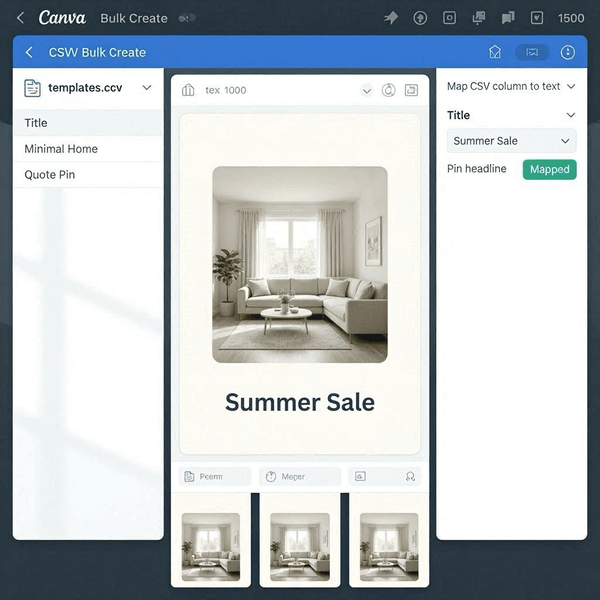600x600 pixels.
Task: Toggle the pill switch in blue header
Action: tap(532, 52)
